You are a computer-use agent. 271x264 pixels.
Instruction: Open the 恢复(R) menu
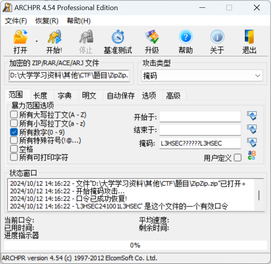pyautogui.click(x=47, y=21)
